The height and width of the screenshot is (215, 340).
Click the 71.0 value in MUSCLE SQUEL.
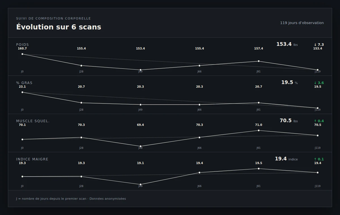click(x=259, y=125)
